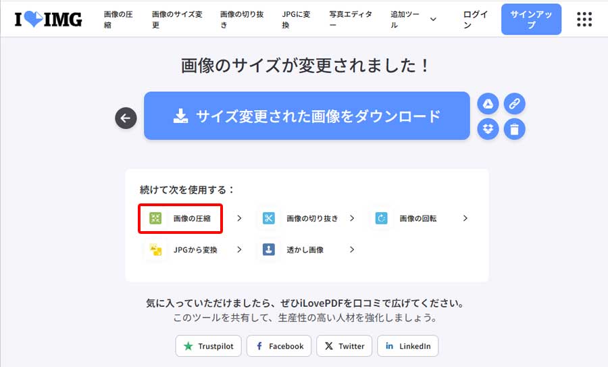Click chevron next to 透かし画像
Screen dimensions: 608x367
tap(352, 249)
